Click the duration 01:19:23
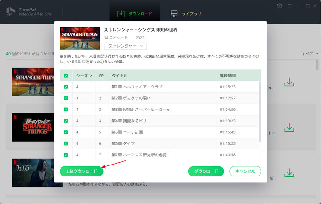321x204 pixels. click(227, 121)
